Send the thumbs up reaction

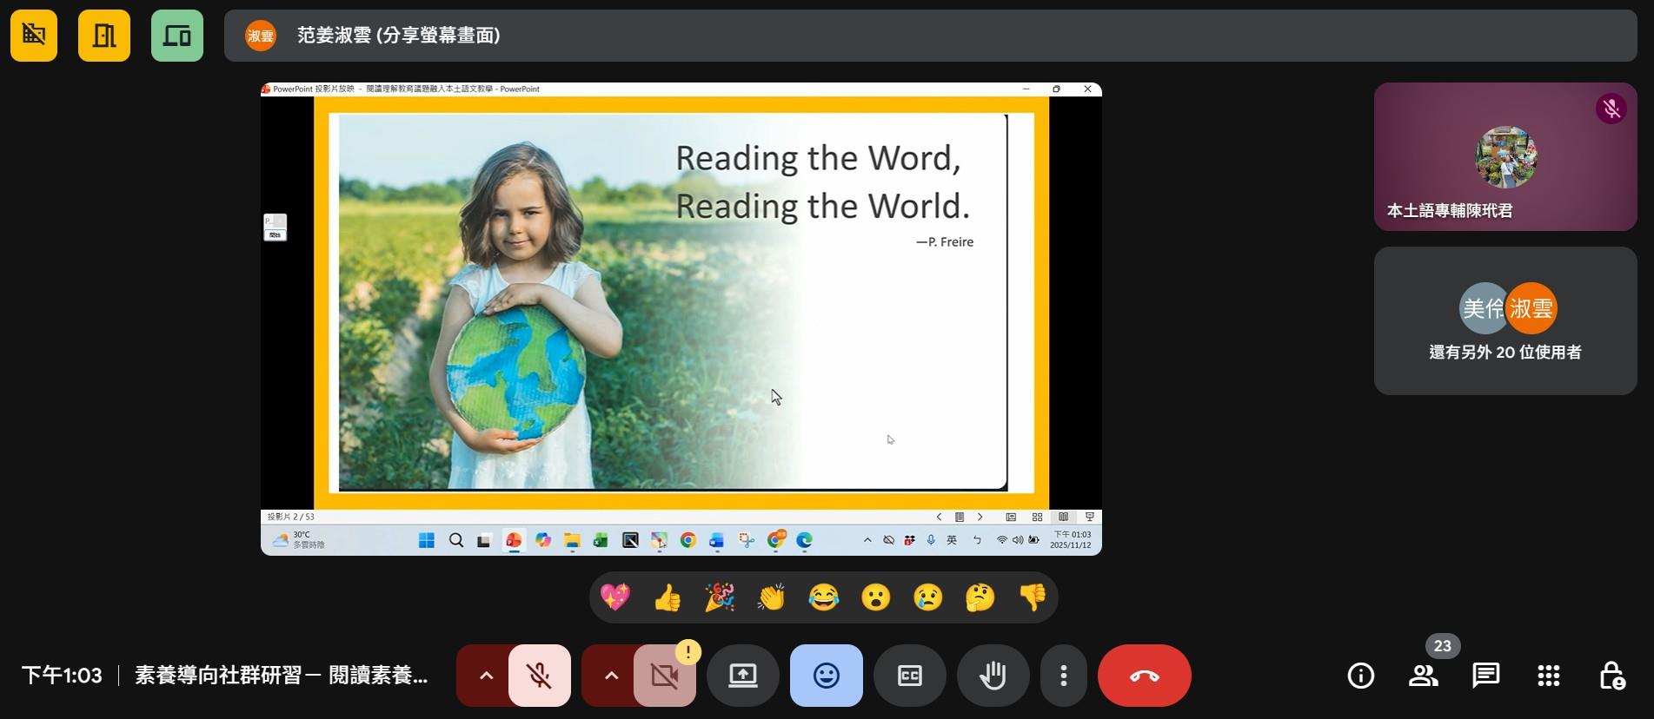[668, 597]
